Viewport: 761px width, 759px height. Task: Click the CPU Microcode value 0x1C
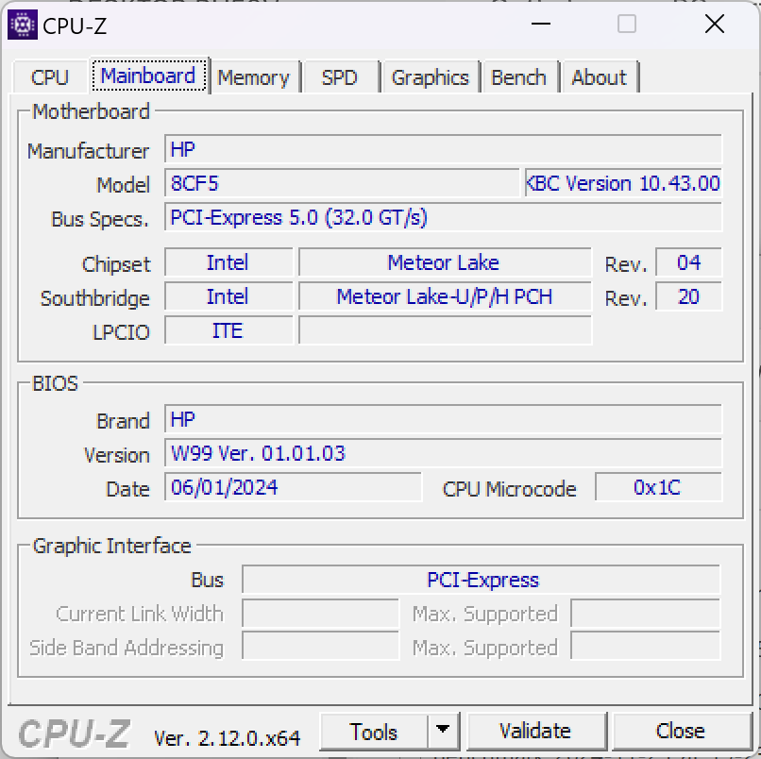point(658,487)
